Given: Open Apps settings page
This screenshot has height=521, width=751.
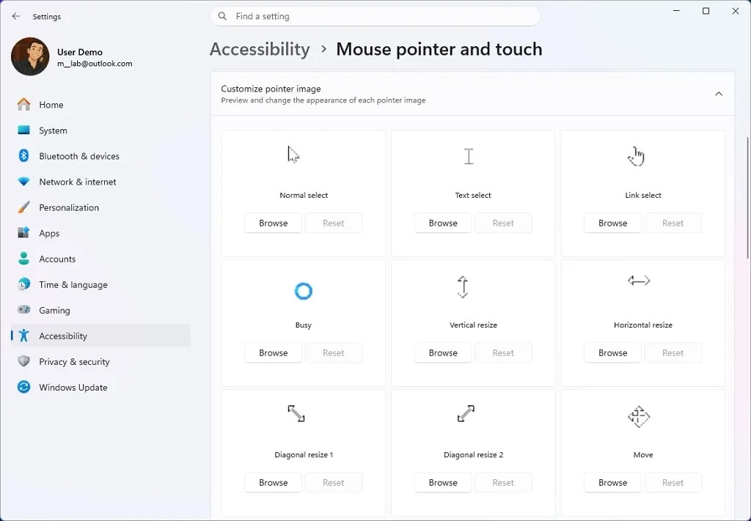Looking at the screenshot, I should click(x=100, y=233).
